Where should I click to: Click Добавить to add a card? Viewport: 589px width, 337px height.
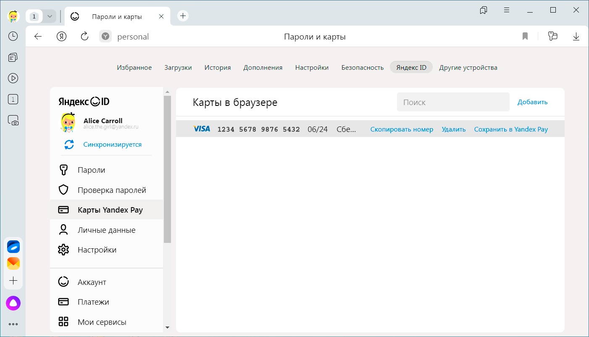(533, 102)
